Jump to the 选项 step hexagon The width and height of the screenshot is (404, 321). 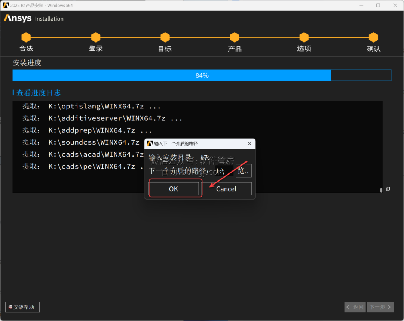click(304, 37)
